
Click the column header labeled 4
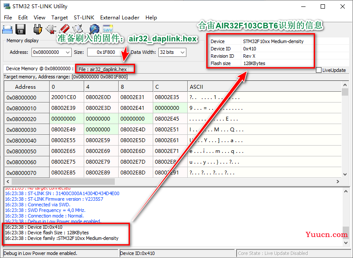(x=101, y=87)
